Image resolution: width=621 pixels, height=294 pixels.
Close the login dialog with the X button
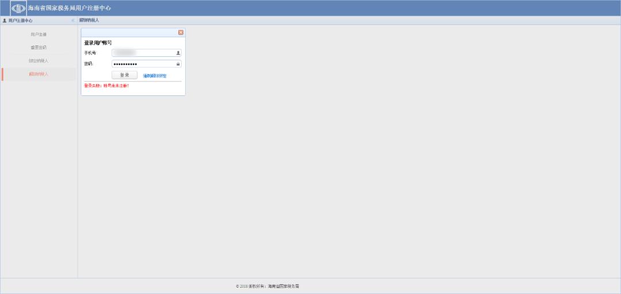181,33
